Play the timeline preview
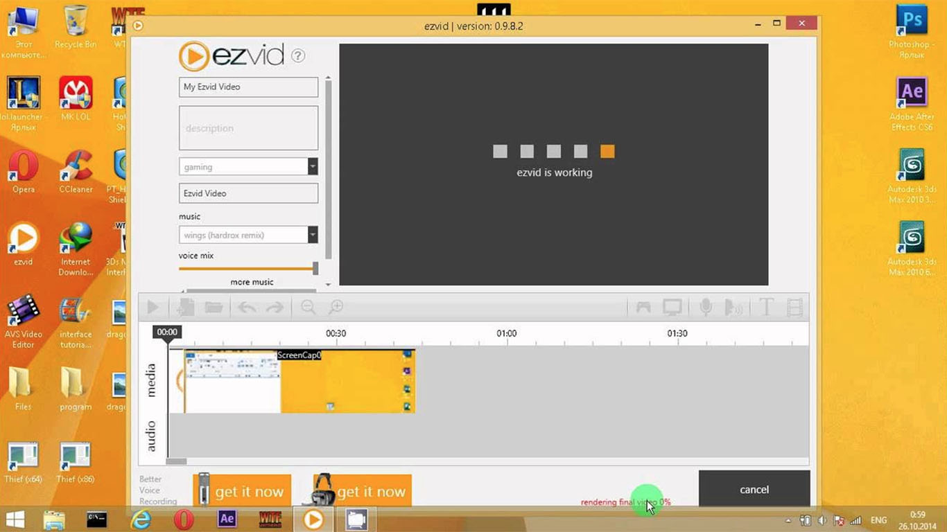Screen dimensions: 947x532 [x=153, y=307]
